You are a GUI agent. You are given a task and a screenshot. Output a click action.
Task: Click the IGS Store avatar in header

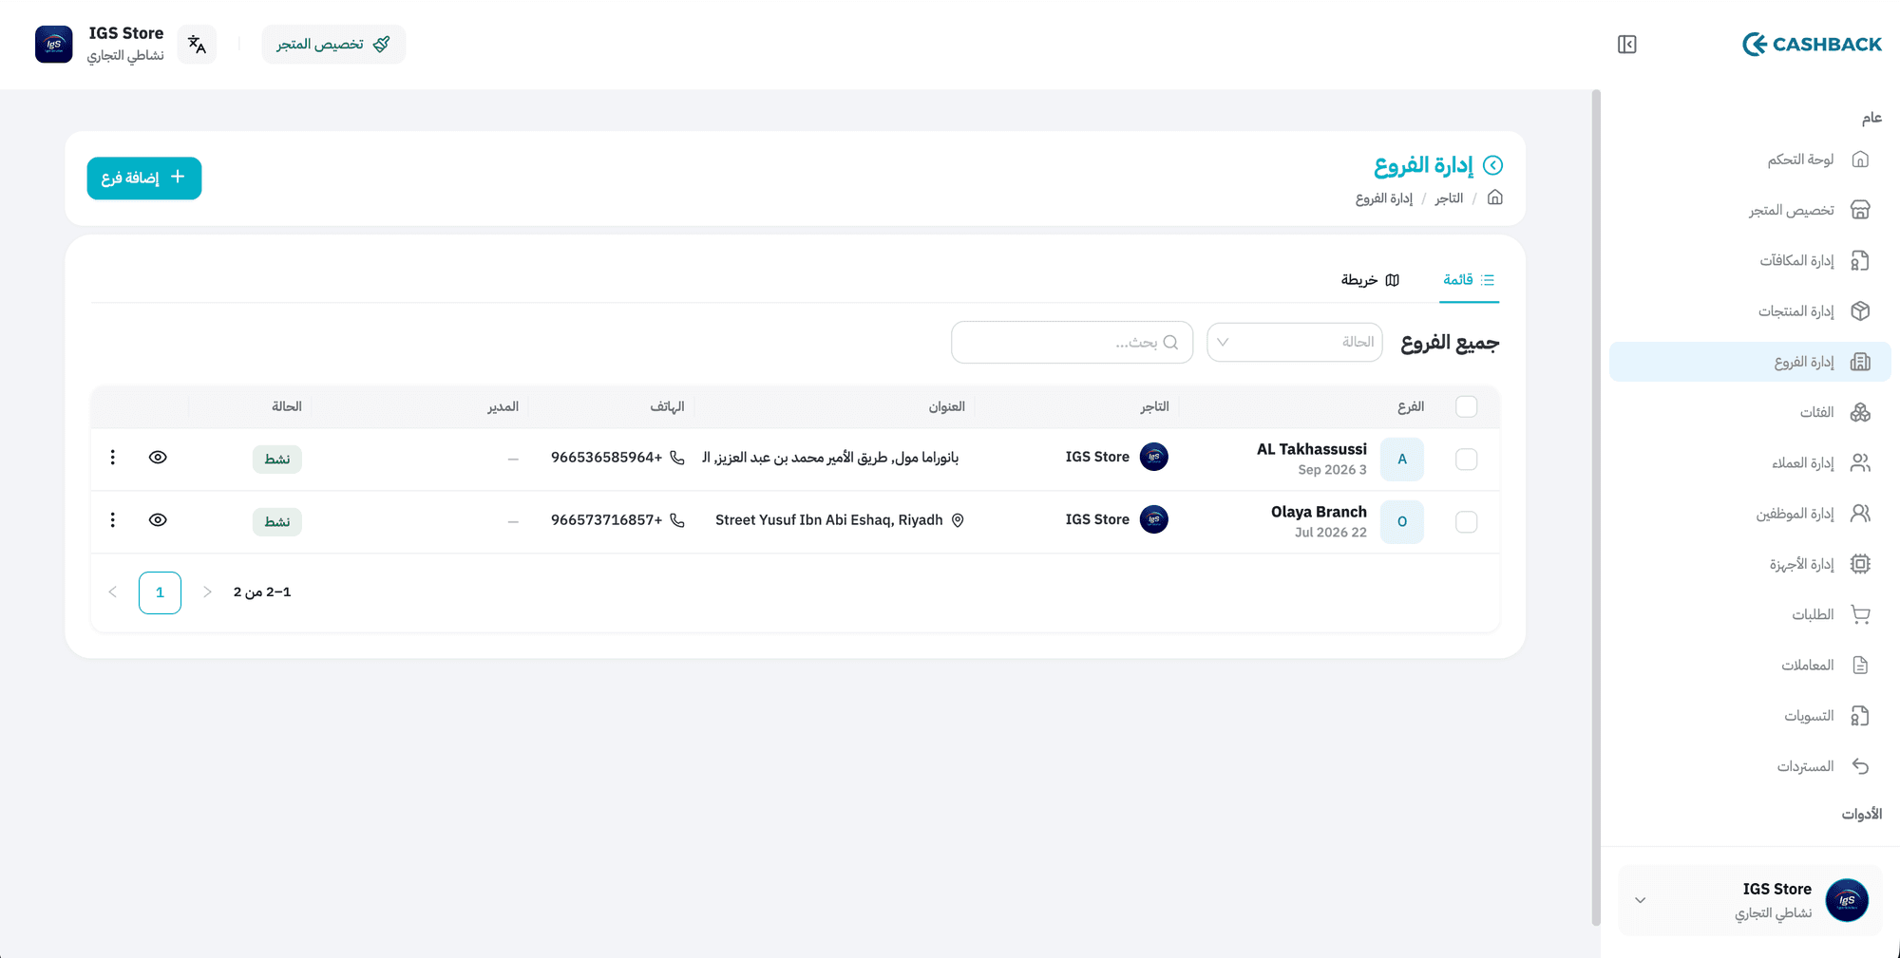(54, 45)
